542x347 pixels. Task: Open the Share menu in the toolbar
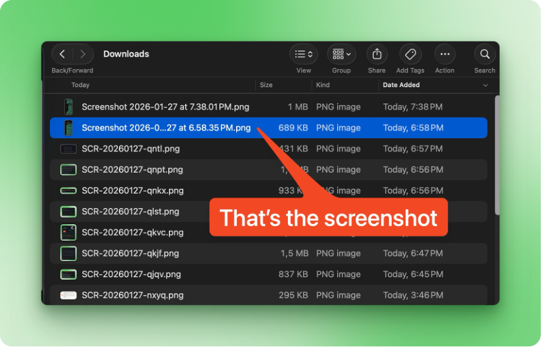[x=376, y=54]
